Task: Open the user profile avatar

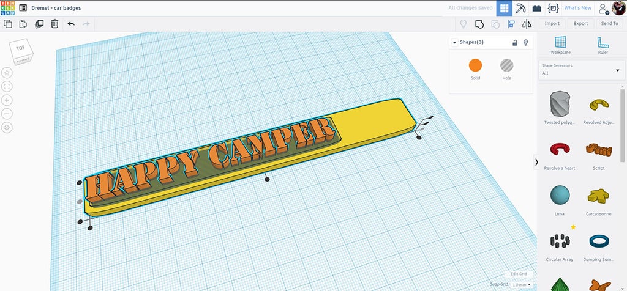Action: point(618,8)
